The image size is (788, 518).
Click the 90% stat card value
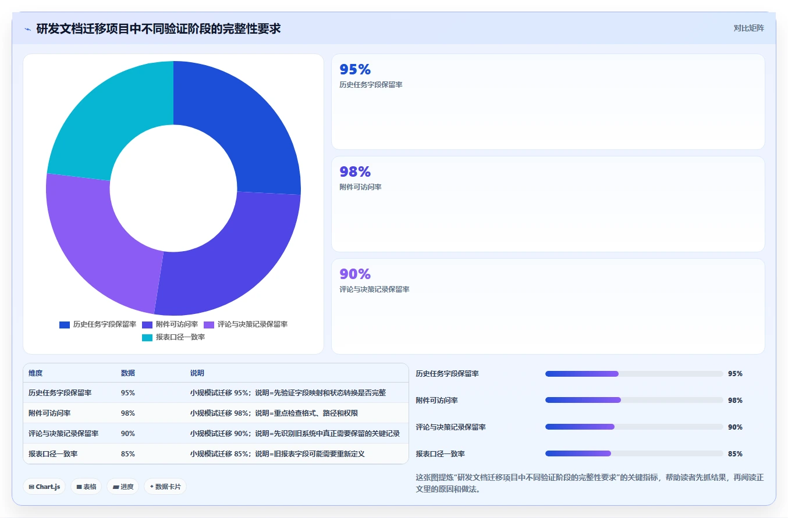click(355, 274)
